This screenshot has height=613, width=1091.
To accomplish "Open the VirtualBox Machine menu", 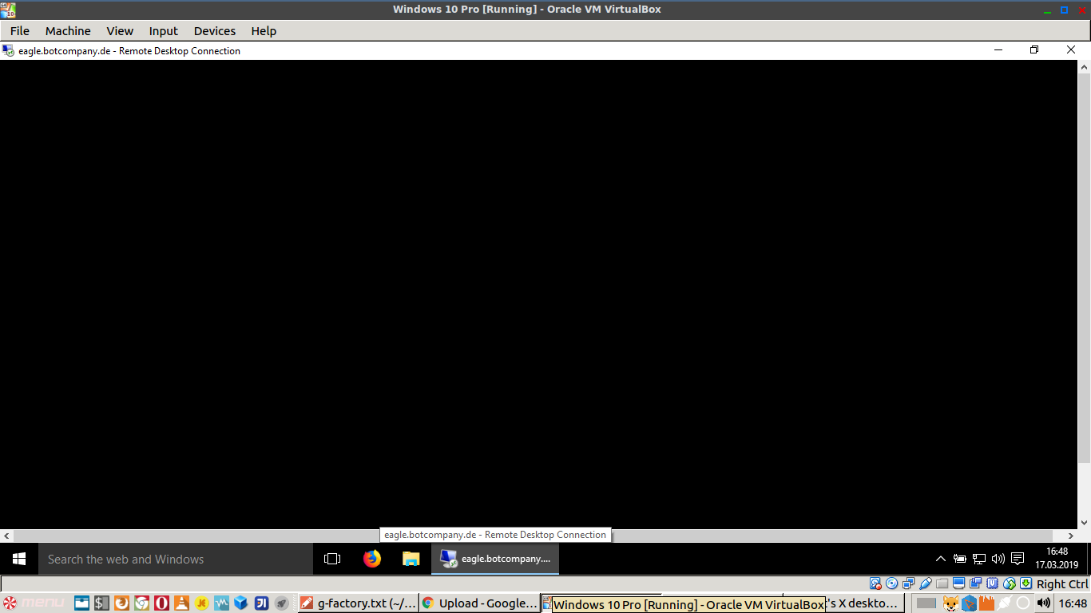I will point(68,31).
